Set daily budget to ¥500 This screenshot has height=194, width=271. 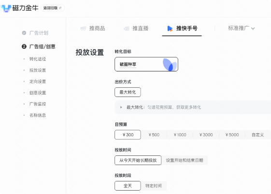[x=154, y=135]
